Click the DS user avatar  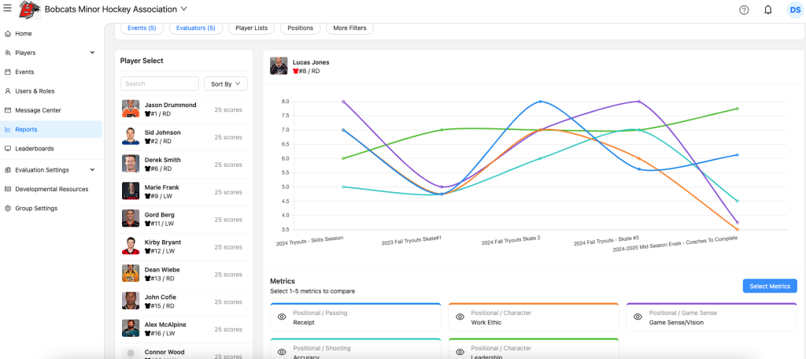pos(794,9)
